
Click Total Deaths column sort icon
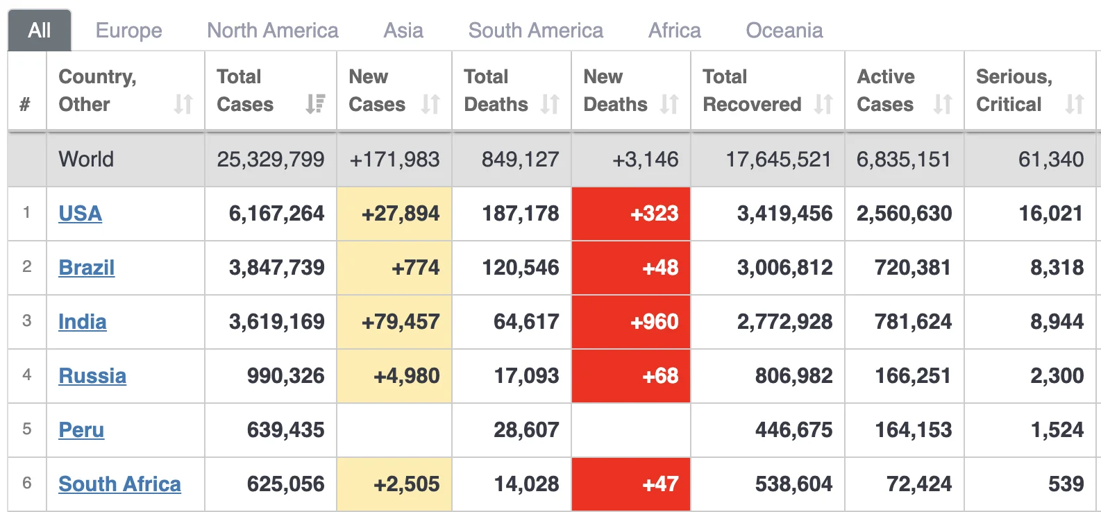click(550, 104)
